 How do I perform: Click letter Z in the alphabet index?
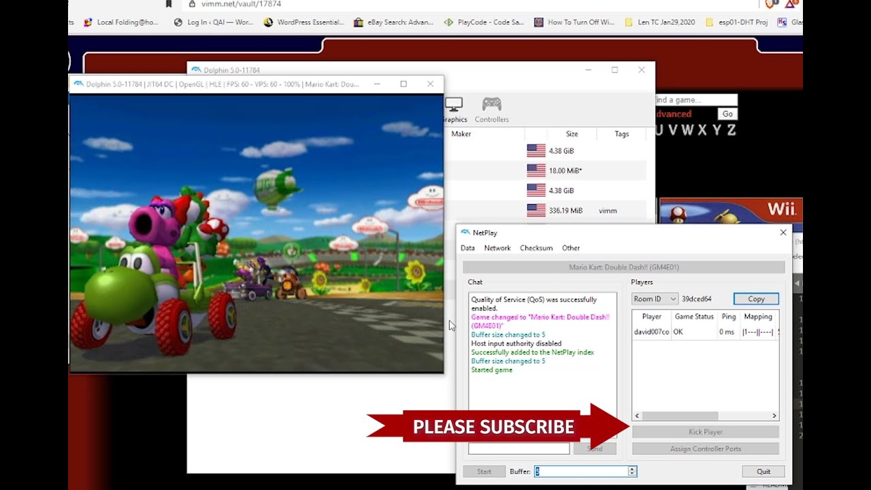coord(731,130)
